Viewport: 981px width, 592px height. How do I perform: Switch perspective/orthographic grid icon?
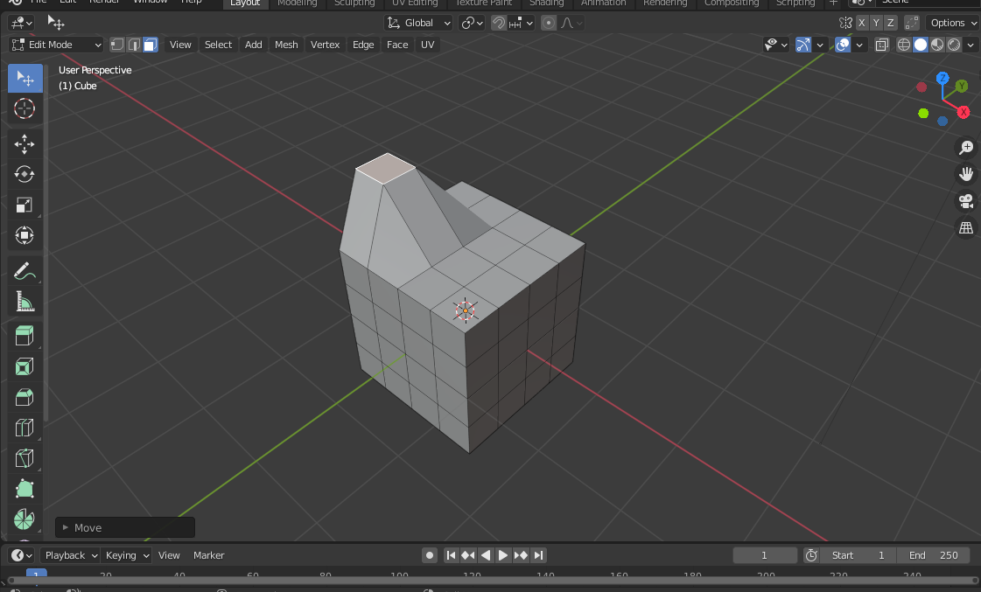pyautogui.click(x=966, y=228)
